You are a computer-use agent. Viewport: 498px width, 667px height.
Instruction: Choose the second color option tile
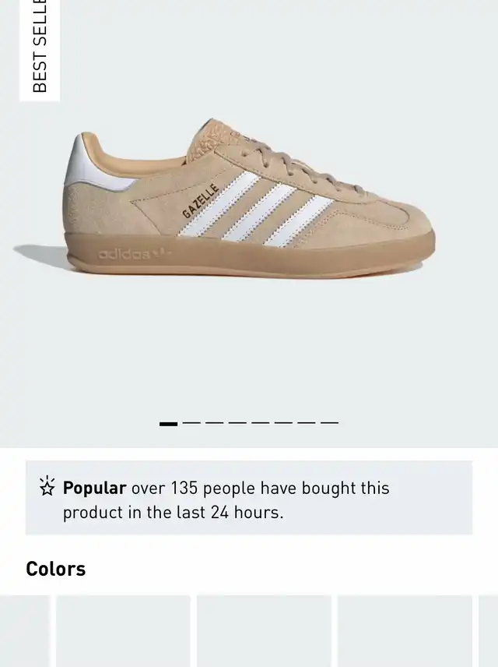coord(123,631)
